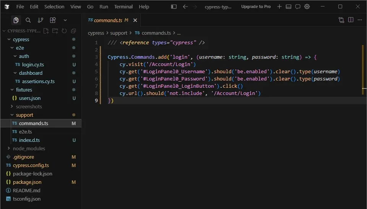
Task: Collapse all folders in explorer
Action: tap(73, 31)
